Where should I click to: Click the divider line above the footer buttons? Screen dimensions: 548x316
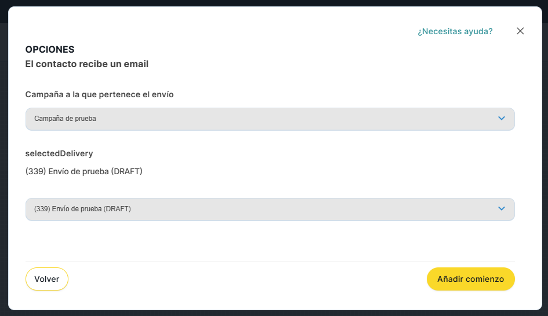point(270,262)
